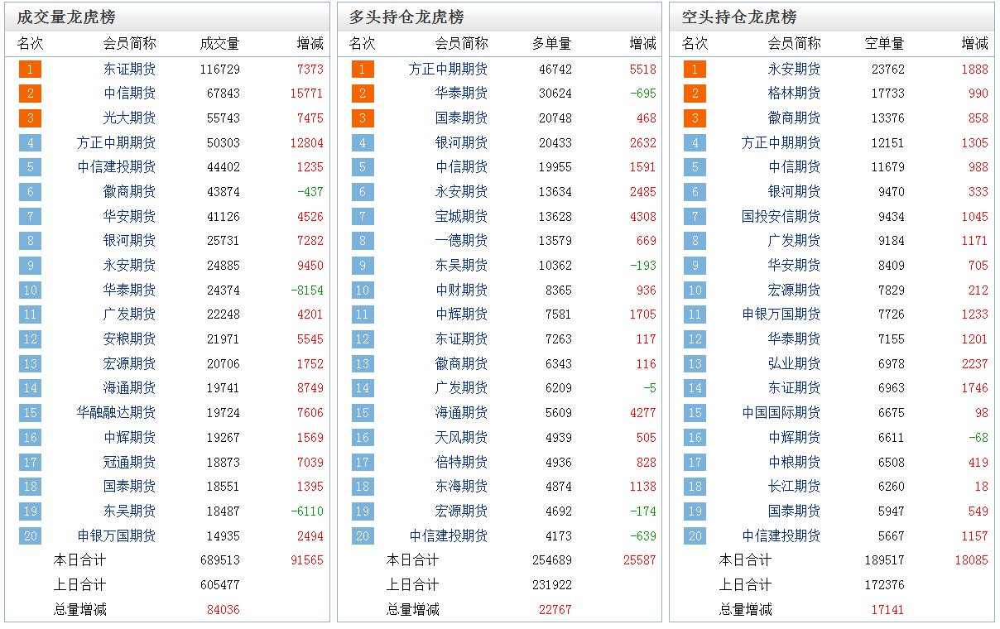Open 中粮期货 member link
The image size is (1000, 629).
(795, 462)
